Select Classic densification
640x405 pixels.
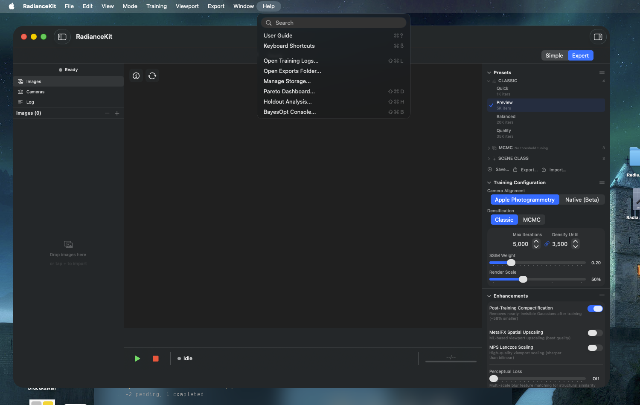(504, 220)
